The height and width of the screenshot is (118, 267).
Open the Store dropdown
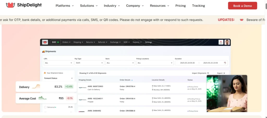[120, 63]
